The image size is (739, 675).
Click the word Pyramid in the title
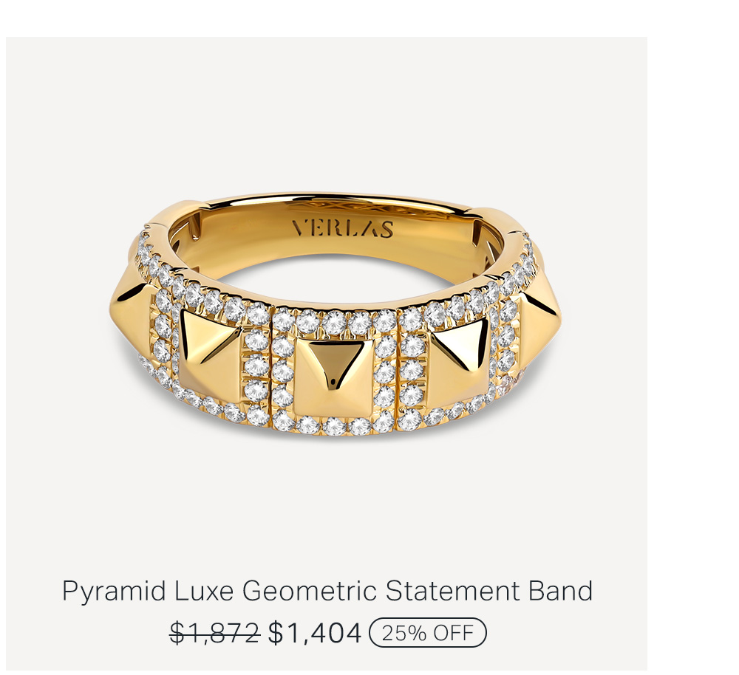coord(114,592)
